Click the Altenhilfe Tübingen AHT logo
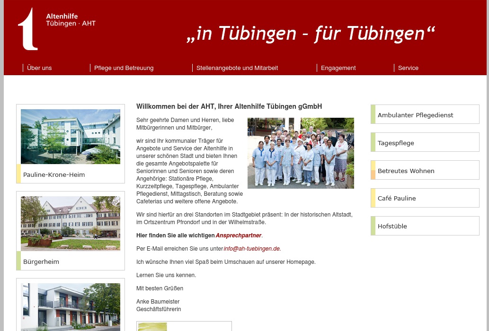 click(56, 28)
